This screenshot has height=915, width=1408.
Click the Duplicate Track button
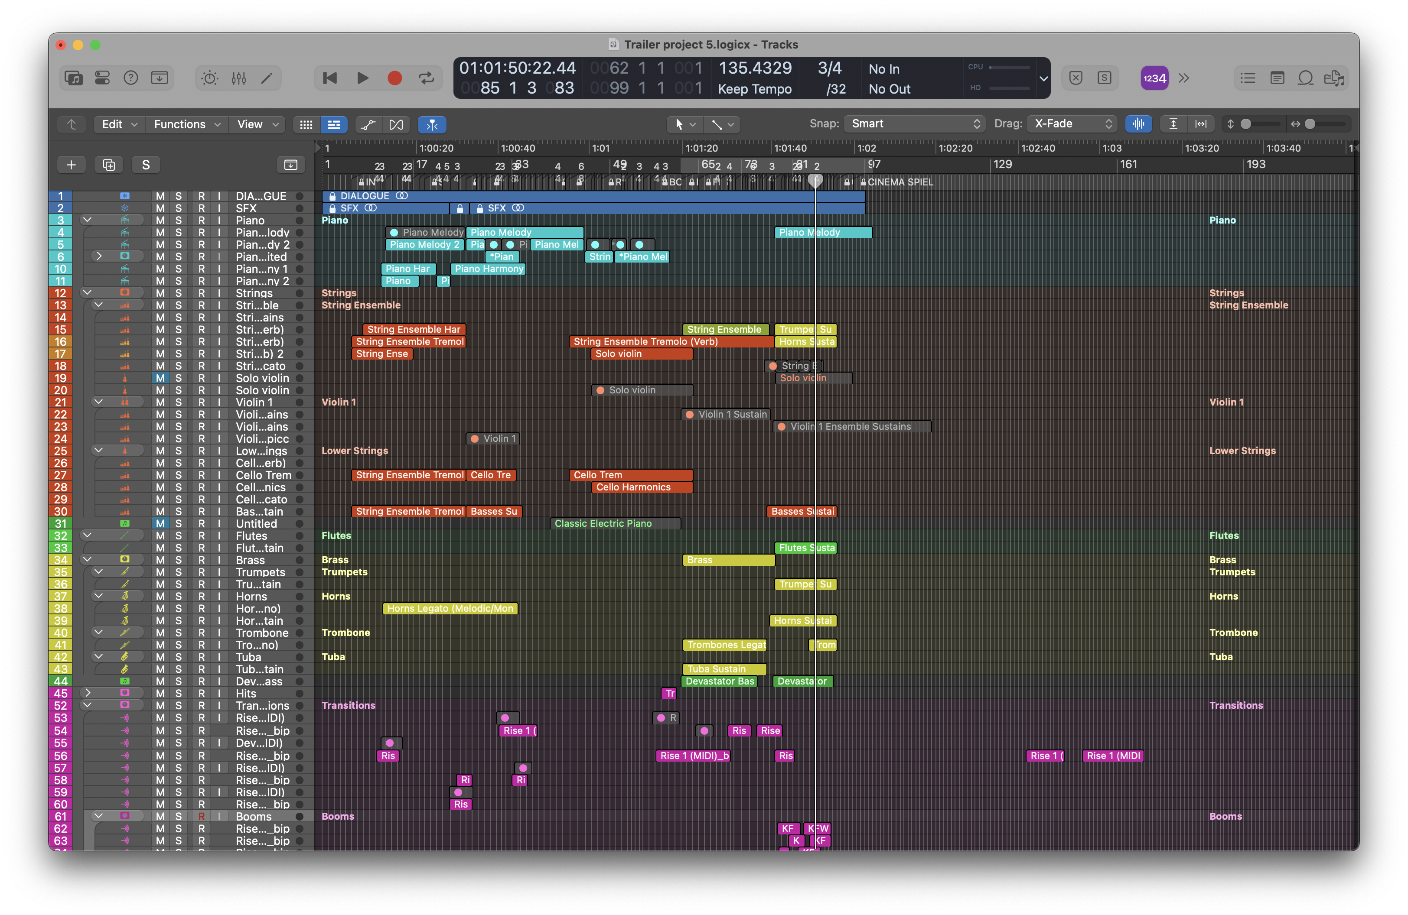pos(109,164)
